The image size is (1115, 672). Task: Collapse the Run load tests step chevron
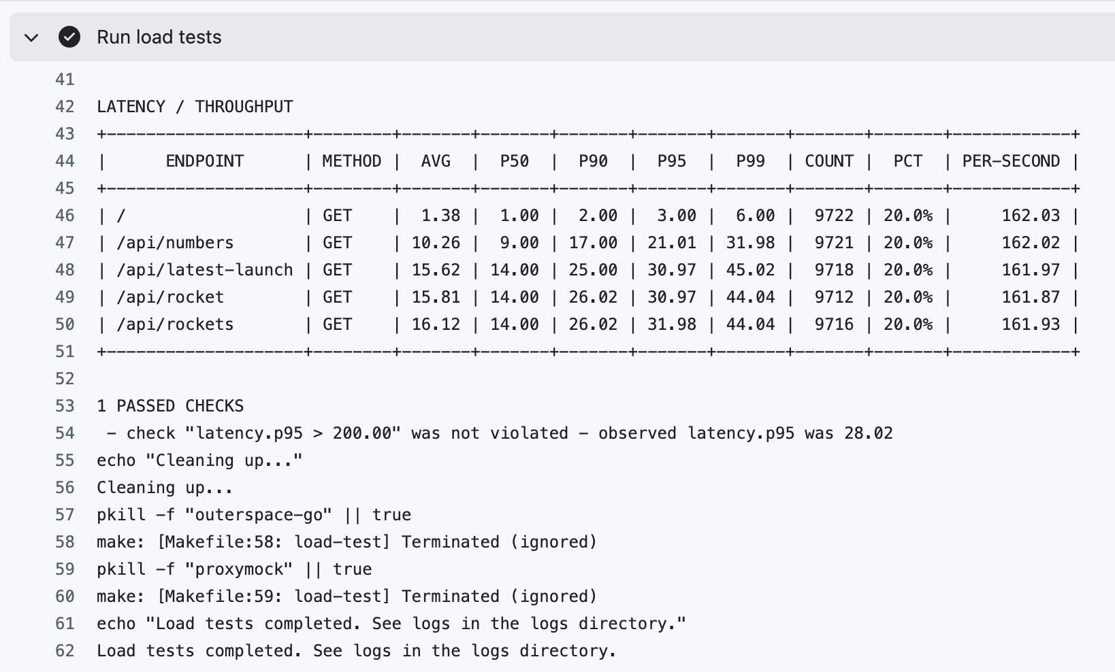tap(31, 37)
